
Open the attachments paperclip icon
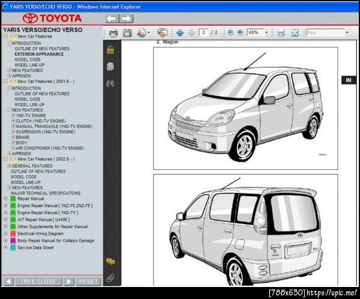pyautogui.click(x=110, y=278)
